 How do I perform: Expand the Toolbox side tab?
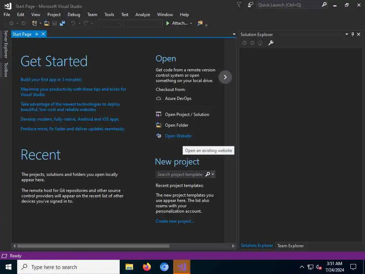coord(6,70)
